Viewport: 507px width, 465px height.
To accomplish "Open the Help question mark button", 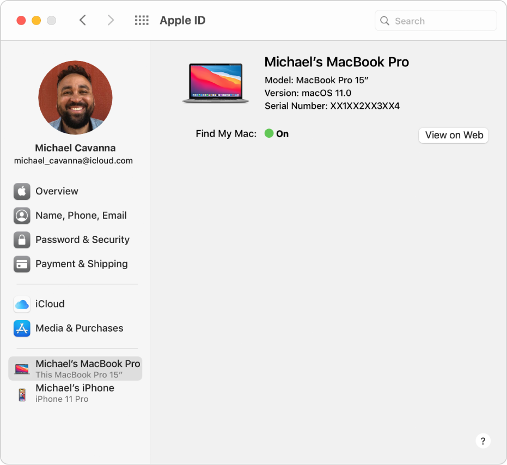I will pos(483,441).
